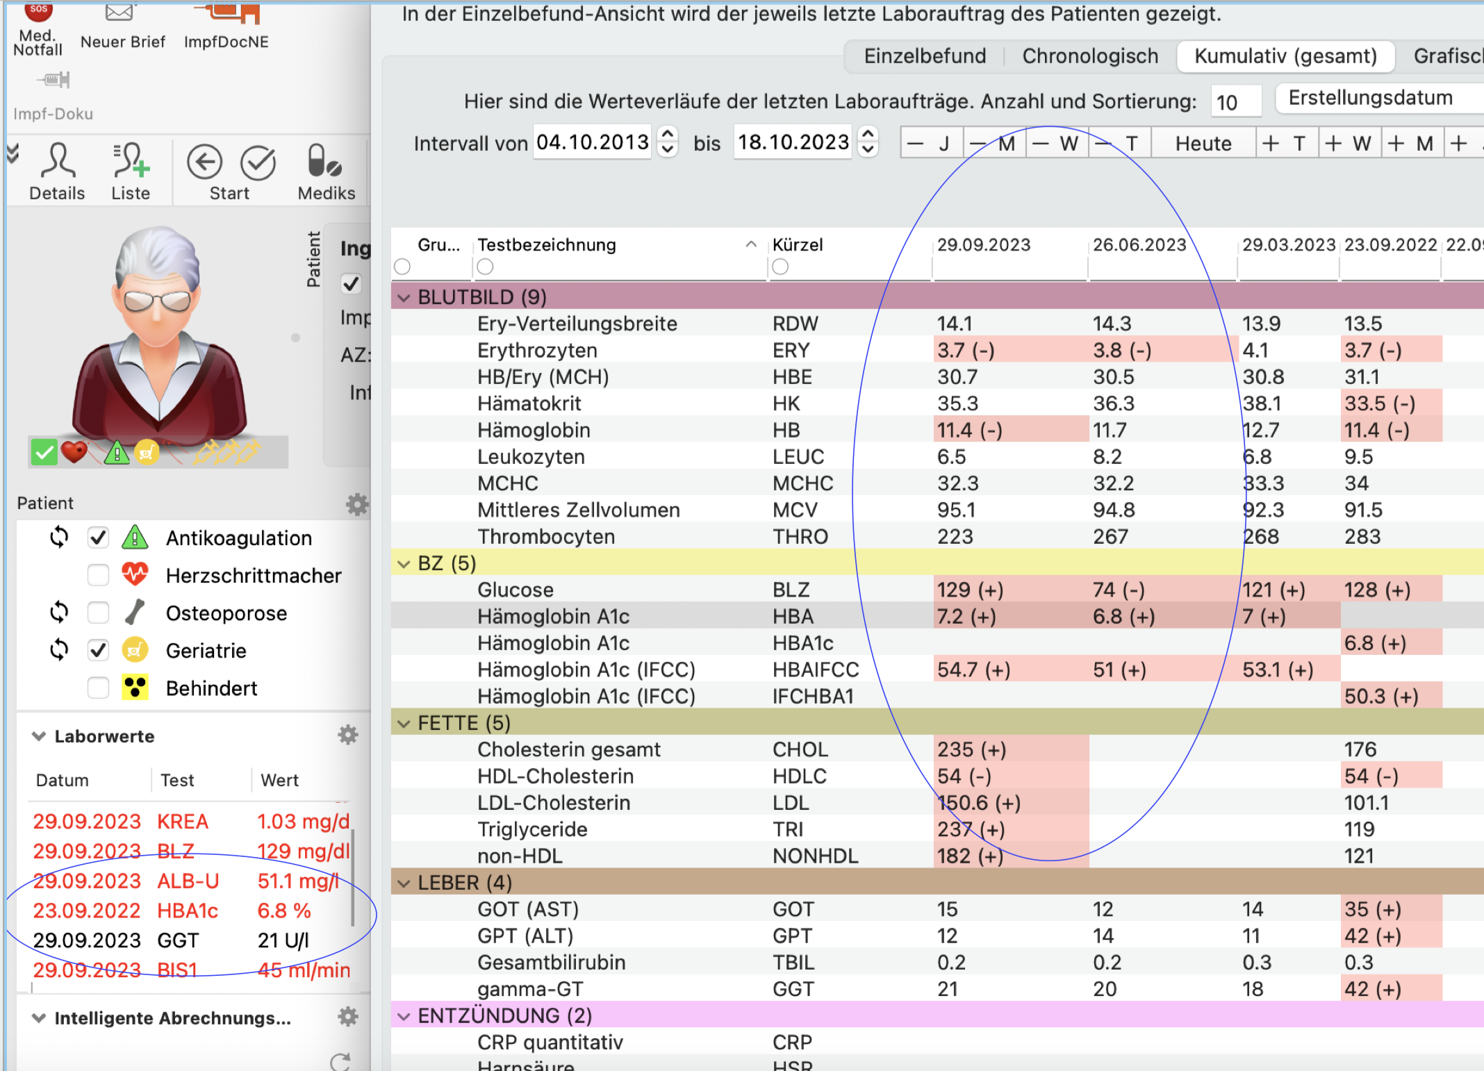Collapse the LEBER (4) group
The image size is (1484, 1071).
click(404, 883)
